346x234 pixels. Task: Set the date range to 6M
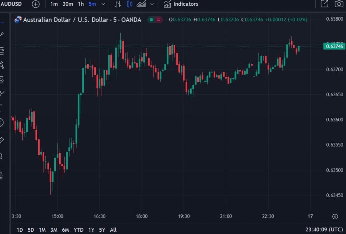click(65, 230)
